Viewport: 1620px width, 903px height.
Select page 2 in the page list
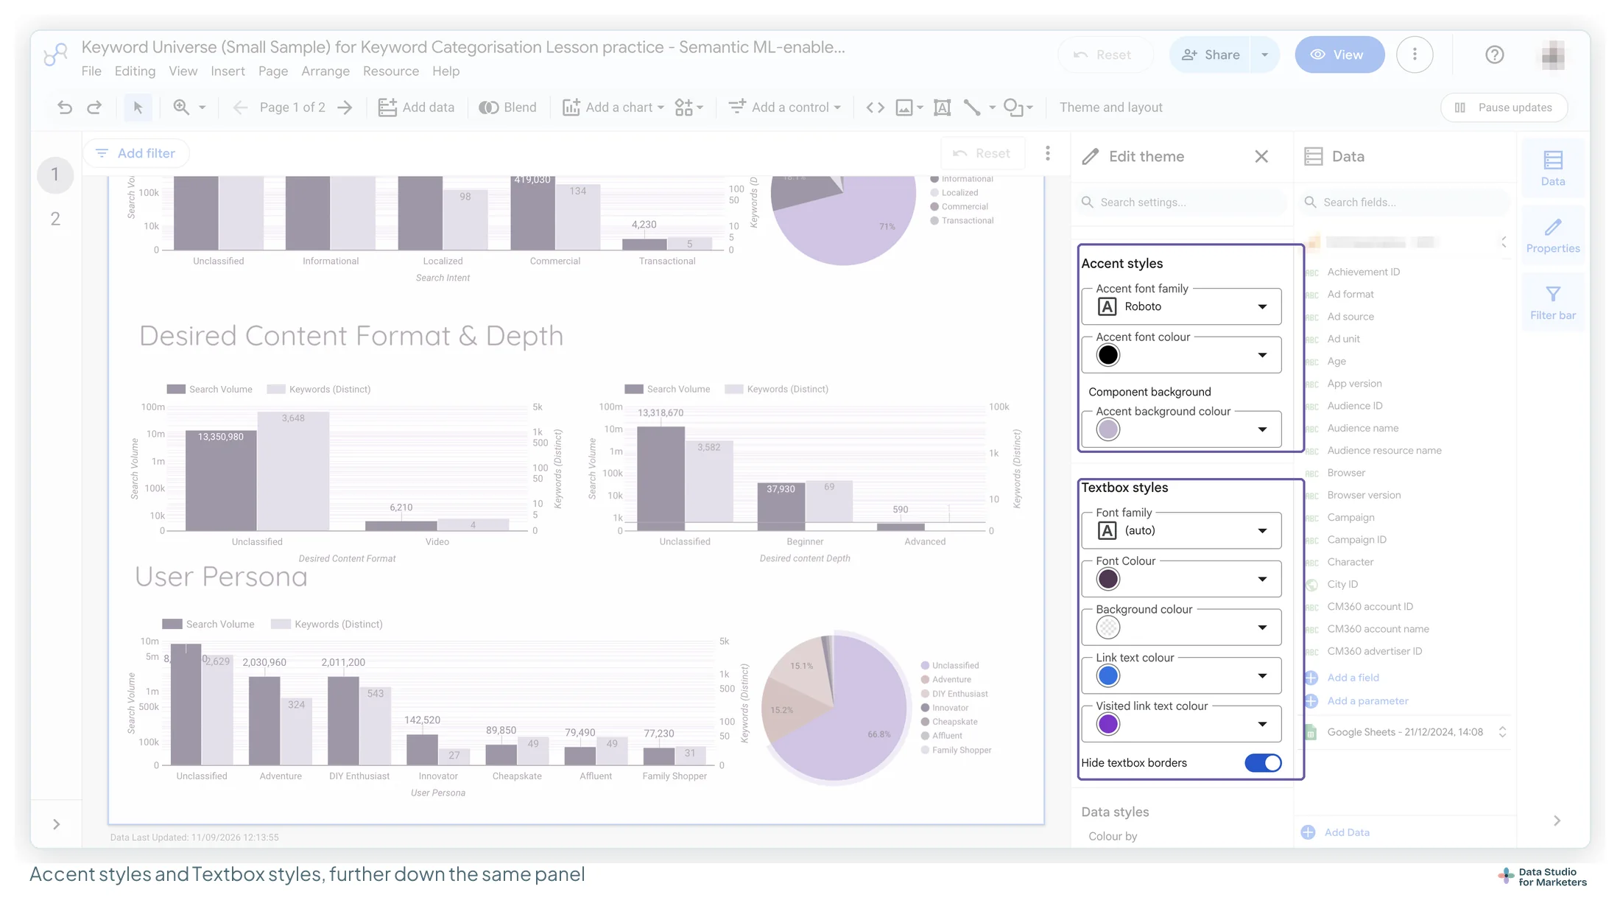point(55,219)
